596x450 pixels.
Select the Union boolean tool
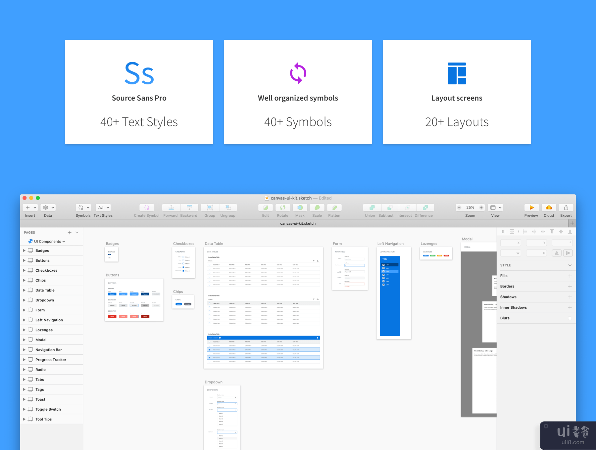click(x=372, y=207)
